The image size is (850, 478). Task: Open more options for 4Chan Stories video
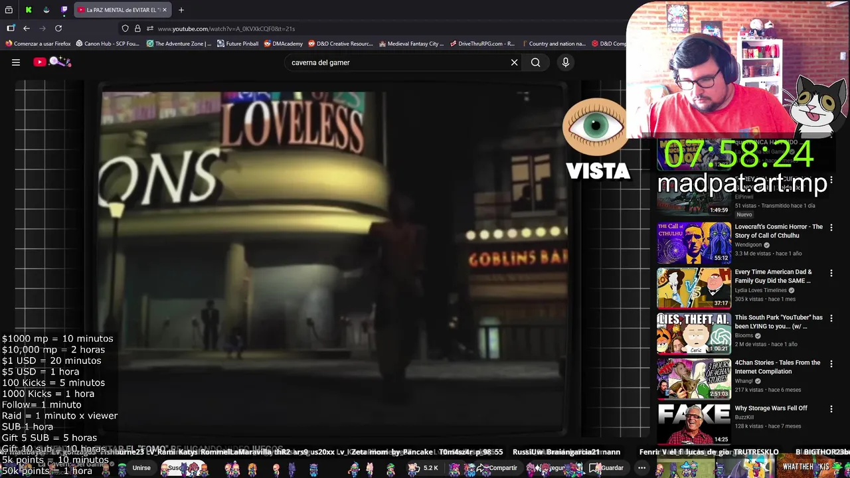831,363
